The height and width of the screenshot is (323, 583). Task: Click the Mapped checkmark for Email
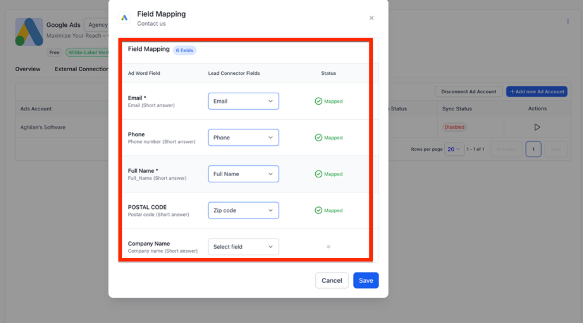[318, 101]
